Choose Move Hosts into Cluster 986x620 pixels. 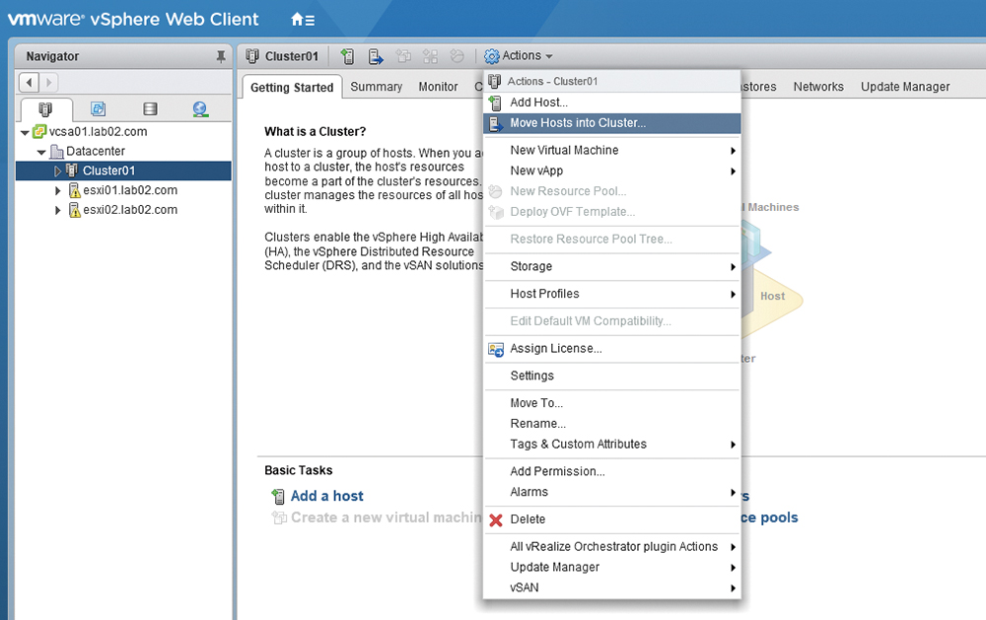click(612, 123)
